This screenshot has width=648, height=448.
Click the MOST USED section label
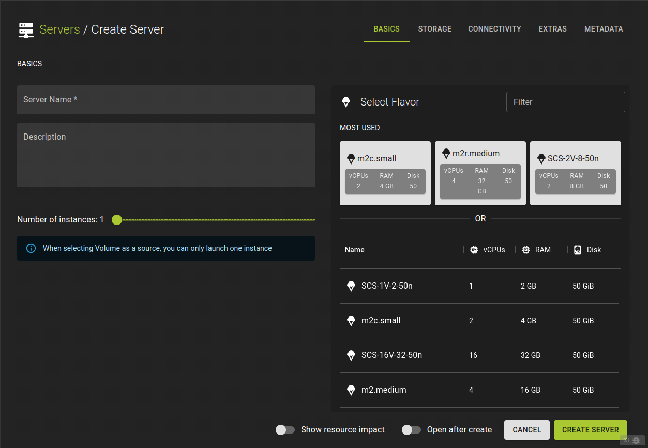pyautogui.click(x=360, y=128)
